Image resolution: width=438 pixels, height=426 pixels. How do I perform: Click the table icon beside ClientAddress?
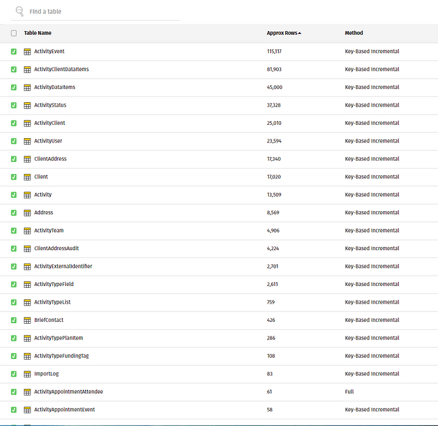(27, 159)
